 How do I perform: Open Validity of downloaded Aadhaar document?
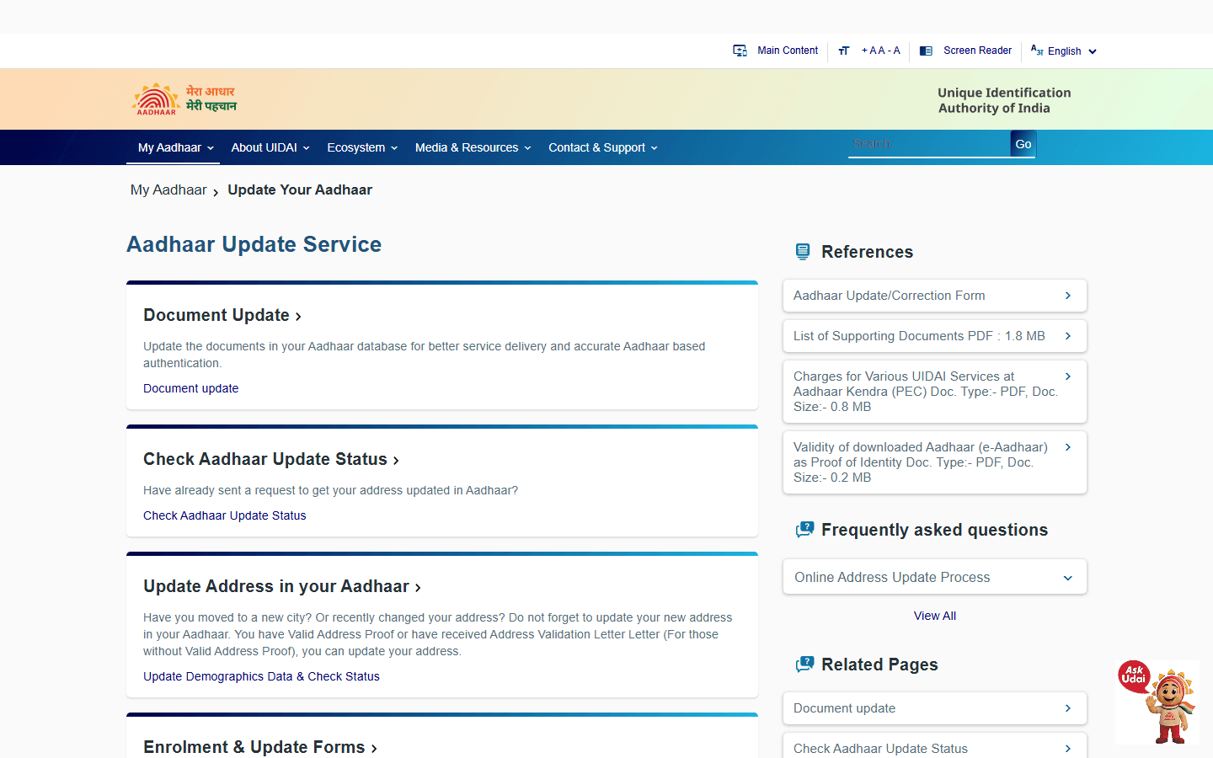[934, 462]
